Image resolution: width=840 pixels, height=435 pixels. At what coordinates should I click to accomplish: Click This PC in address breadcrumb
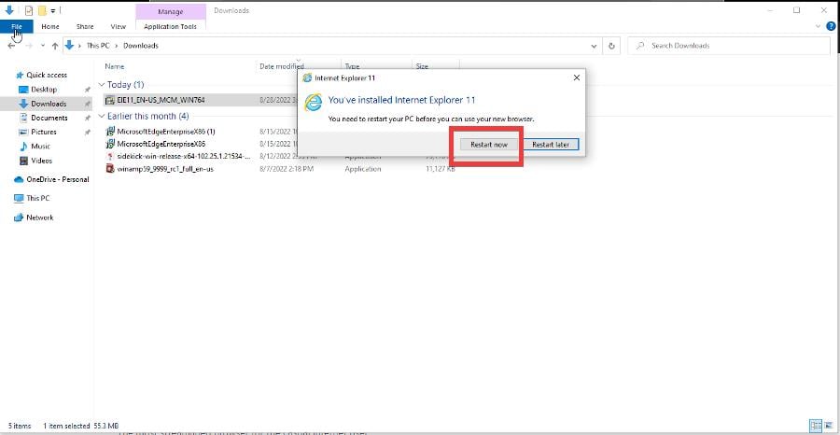coord(98,46)
